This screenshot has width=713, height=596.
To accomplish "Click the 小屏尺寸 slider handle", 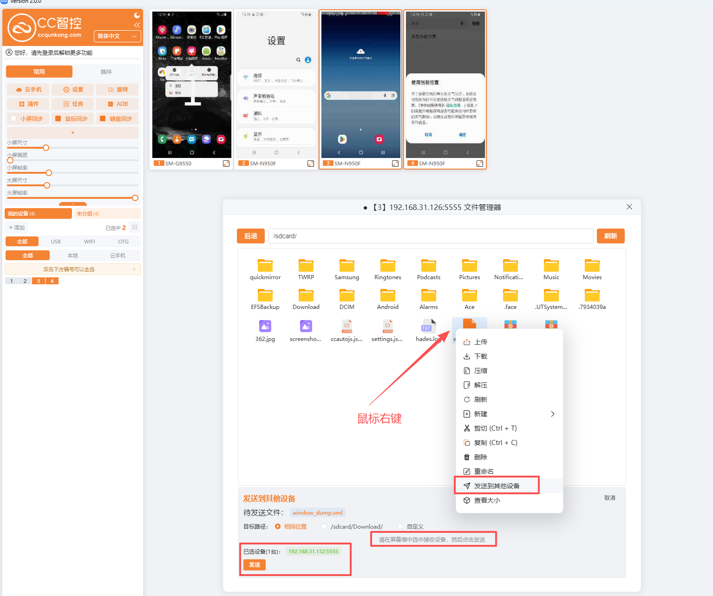I will 46,148.
